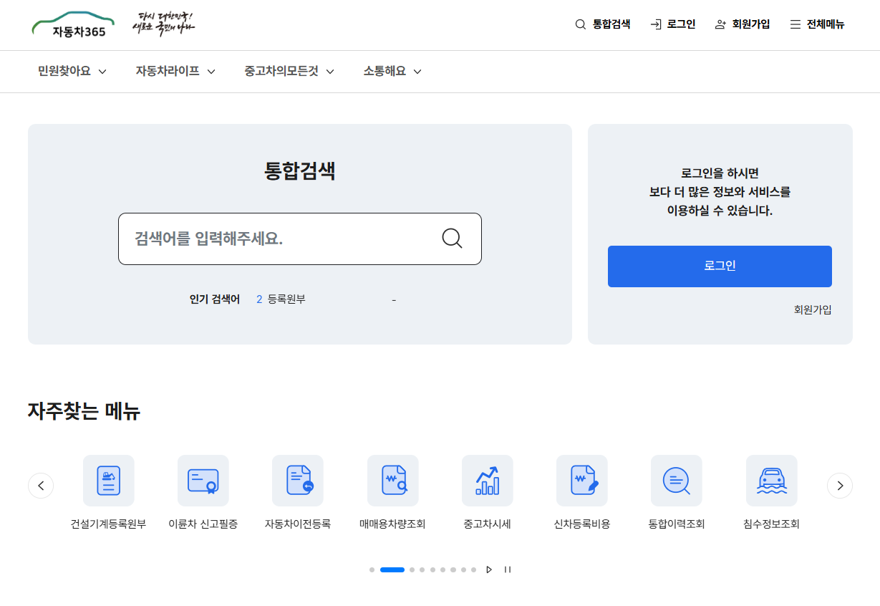
Task: Click the 매매용차량조회 label
Action: click(392, 524)
